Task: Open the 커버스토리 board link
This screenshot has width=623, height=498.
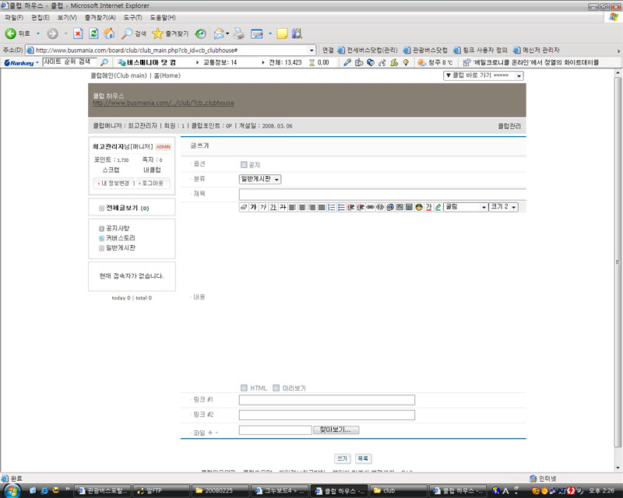Action: pyautogui.click(x=120, y=238)
